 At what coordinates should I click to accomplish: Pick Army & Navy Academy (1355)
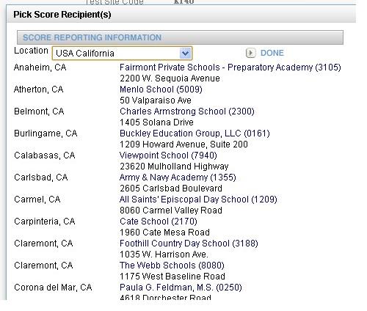(178, 178)
